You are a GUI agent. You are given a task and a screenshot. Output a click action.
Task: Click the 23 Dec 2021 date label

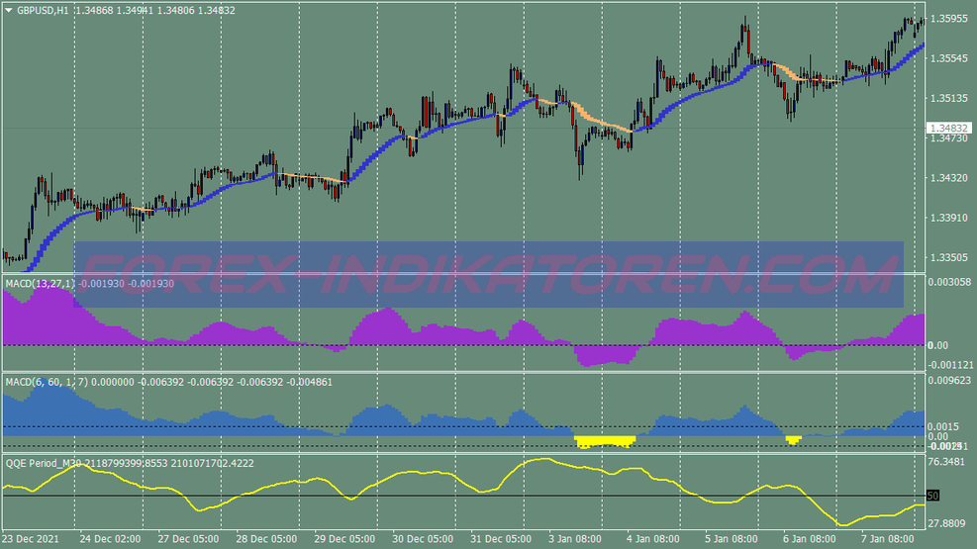pyautogui.click(x=31, y=540)
